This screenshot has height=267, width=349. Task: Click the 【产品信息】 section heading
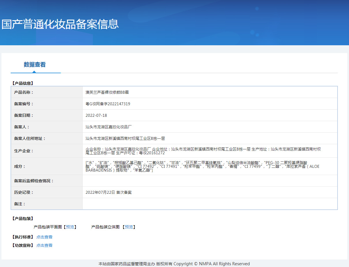click(x=23, y=83)
